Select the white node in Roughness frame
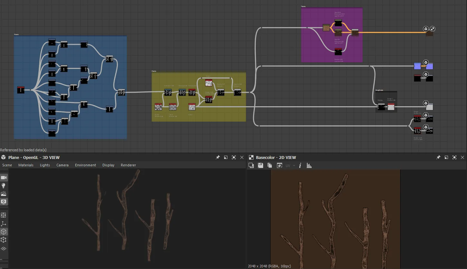The width and height of the screenshot is (467, 269). point(391,107)
